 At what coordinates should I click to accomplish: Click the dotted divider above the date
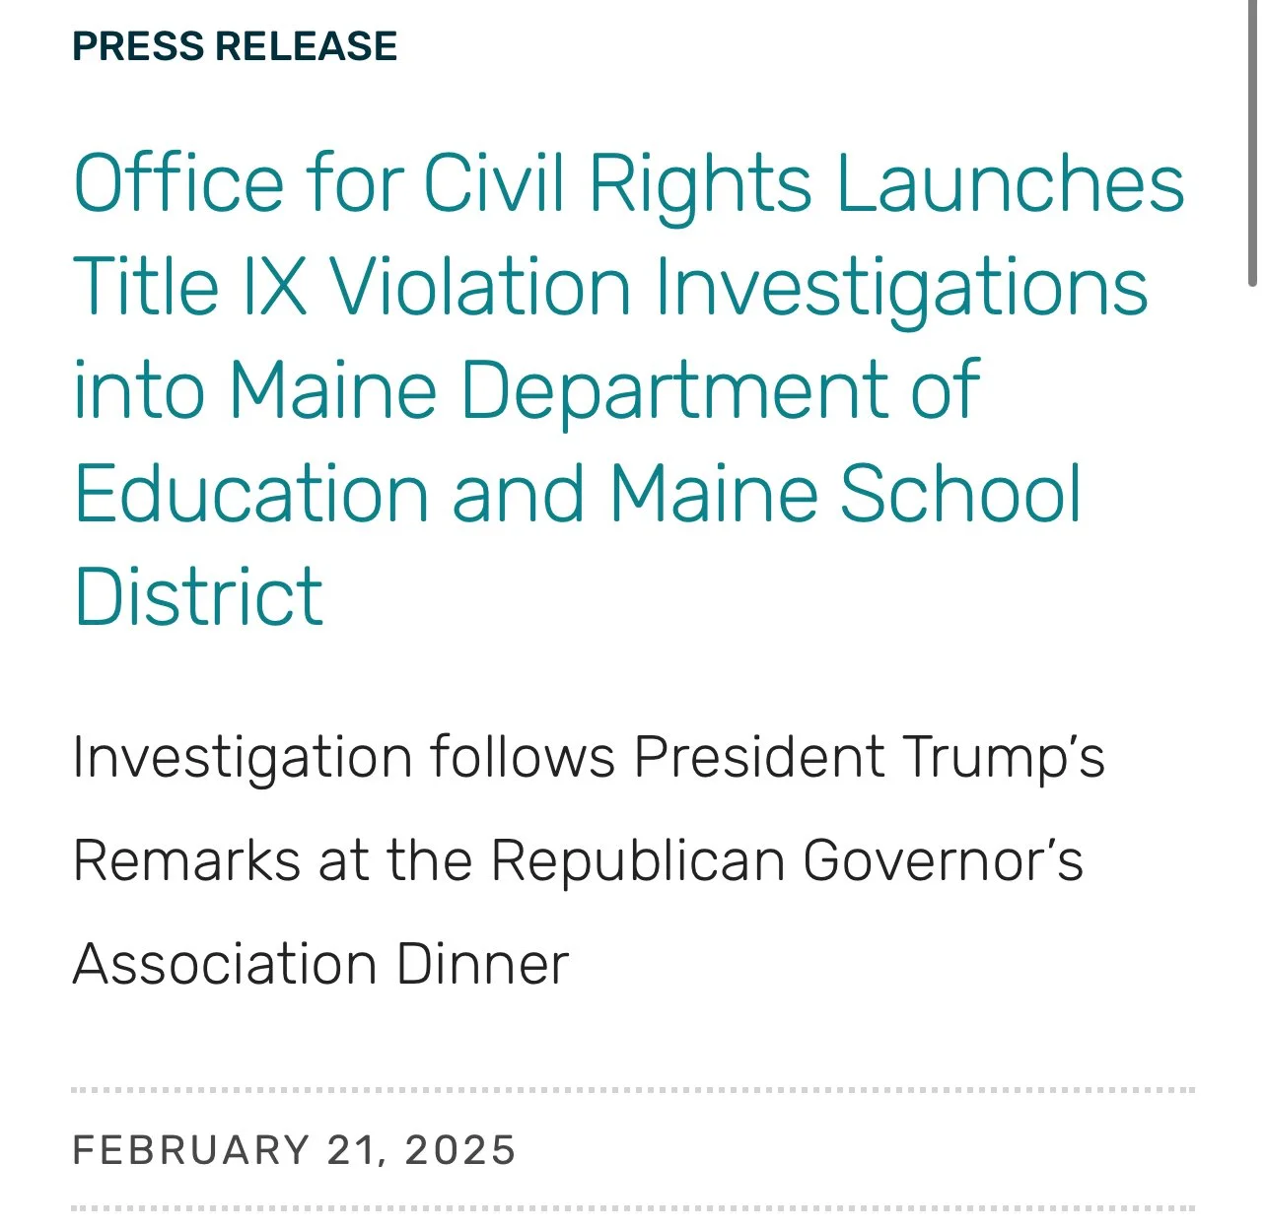[x=633, y=1090]
